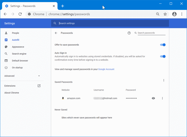Screen dimensions: 187x137
Task: Open the Chrome profile avatar icon
Action: click(174, 14)
